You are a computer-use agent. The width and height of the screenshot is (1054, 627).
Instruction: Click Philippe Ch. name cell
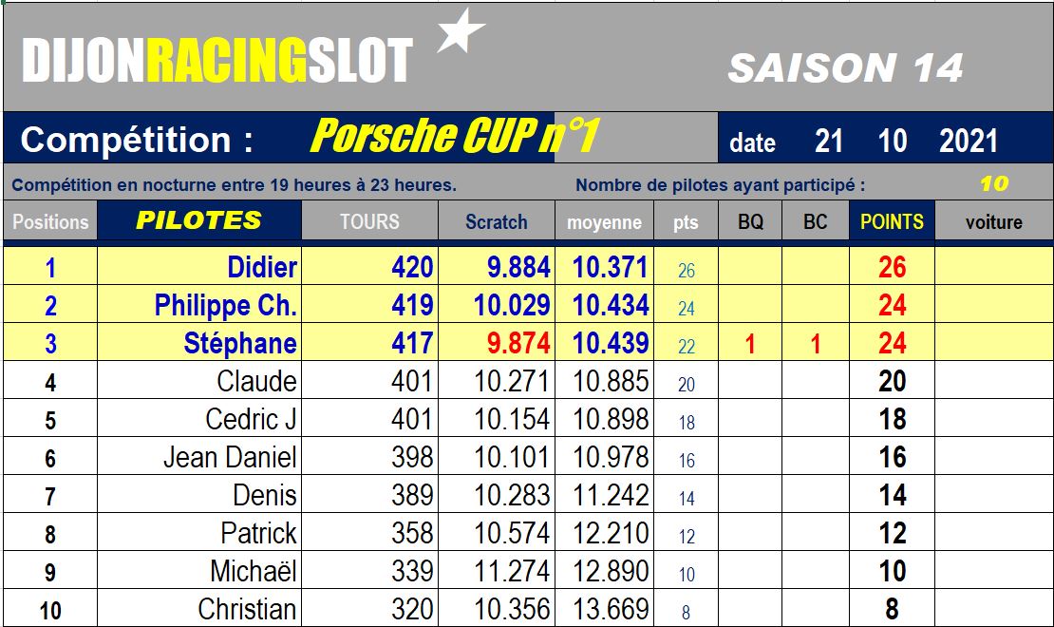pos(199,305)
